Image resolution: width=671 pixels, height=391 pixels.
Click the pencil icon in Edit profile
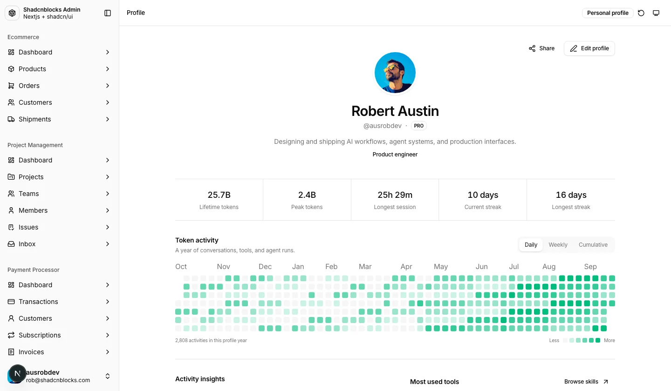(x=574, y=48)
